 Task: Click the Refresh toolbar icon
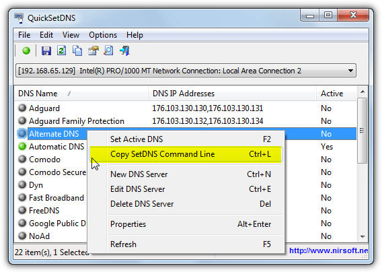click(x=61, y=50)
